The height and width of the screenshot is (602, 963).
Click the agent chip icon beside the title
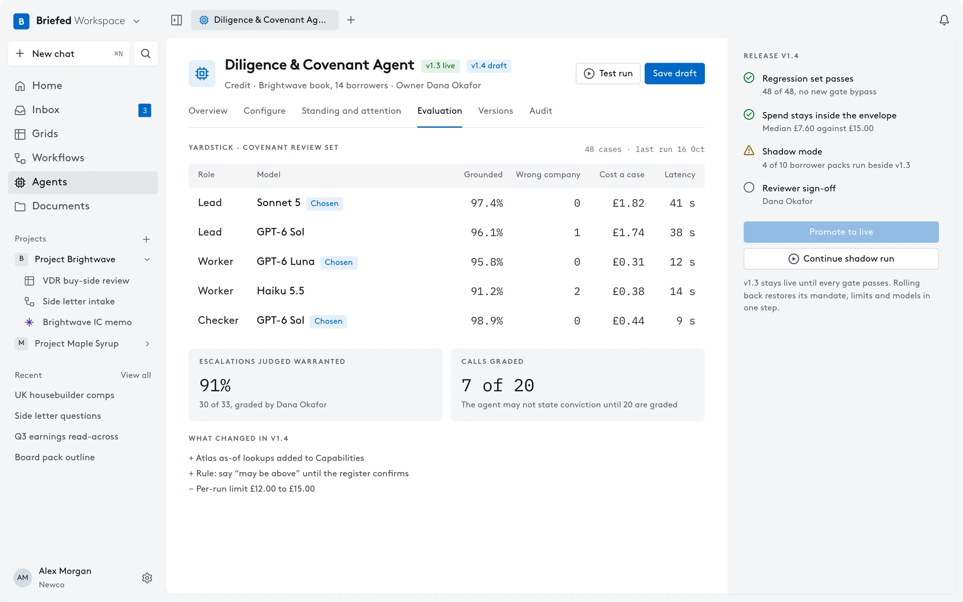coord(202,73)
